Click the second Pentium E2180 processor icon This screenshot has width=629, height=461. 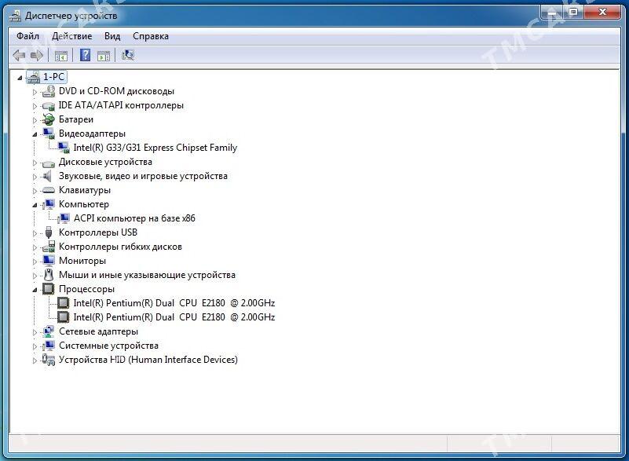(x=64, y=317)
